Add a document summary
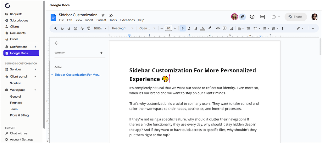322x143 pixels. (101, 53)
